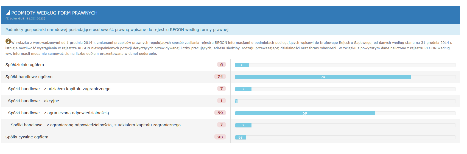Click the 'Spółki handlowe ogółem' label
The width and height of the screenshot is (467, 154).
pos(29,77)
